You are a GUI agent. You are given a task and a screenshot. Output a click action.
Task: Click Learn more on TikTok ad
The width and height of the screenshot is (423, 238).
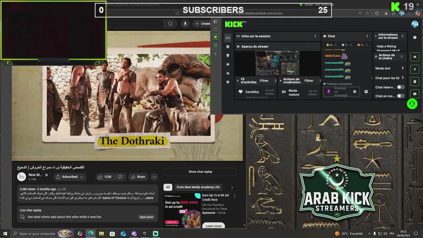click(213, 226)
